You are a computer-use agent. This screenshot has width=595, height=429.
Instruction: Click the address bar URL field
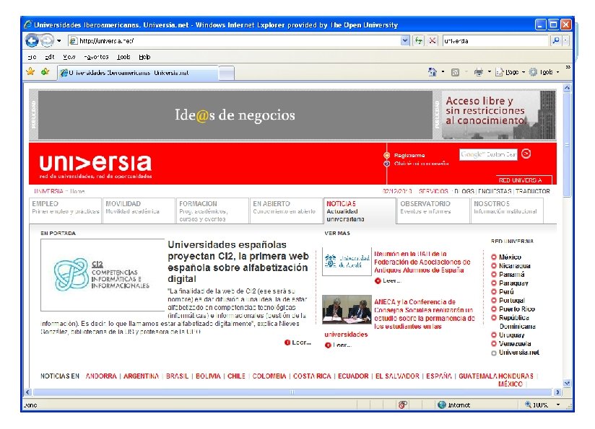[235, 40]
